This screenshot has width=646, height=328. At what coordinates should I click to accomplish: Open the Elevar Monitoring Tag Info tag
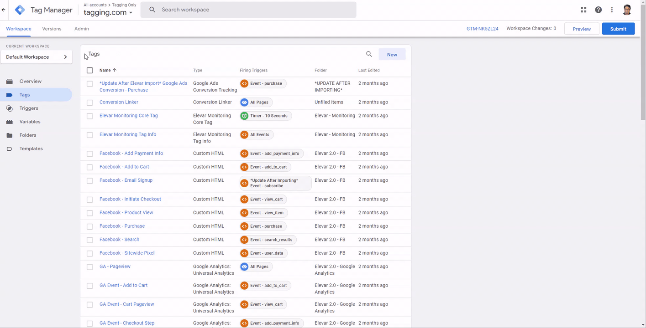(128, 134)
